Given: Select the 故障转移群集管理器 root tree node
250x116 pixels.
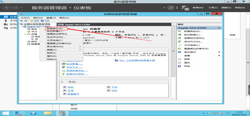Looking at the screenshot, I should (x=36, y=24).
